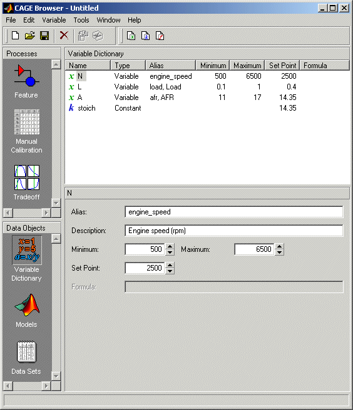Click the Set Point column header
353x410 pixels.
[282, 66]
